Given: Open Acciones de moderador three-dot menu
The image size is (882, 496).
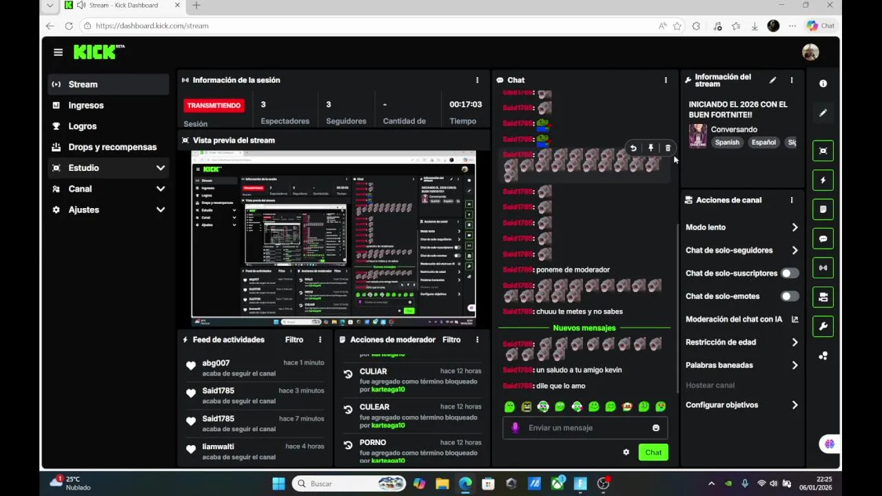Looking at the screenshot, I should click(x=477, y=340).
